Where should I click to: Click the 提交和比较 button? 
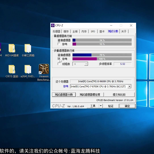(119, 94)
